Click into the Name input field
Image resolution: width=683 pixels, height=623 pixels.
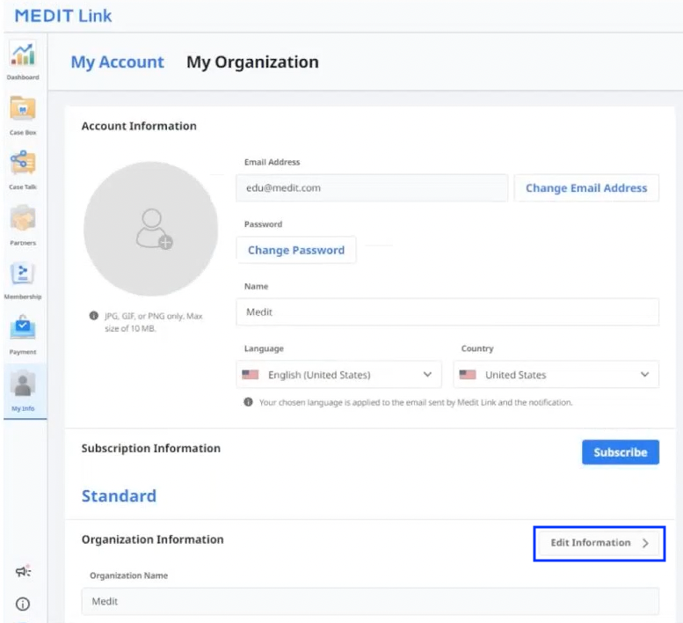(447, 312)
